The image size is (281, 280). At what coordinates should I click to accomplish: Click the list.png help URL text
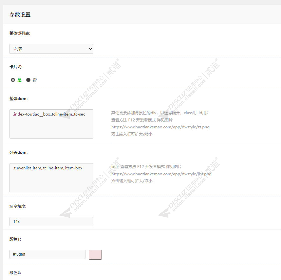pos(161,174)
